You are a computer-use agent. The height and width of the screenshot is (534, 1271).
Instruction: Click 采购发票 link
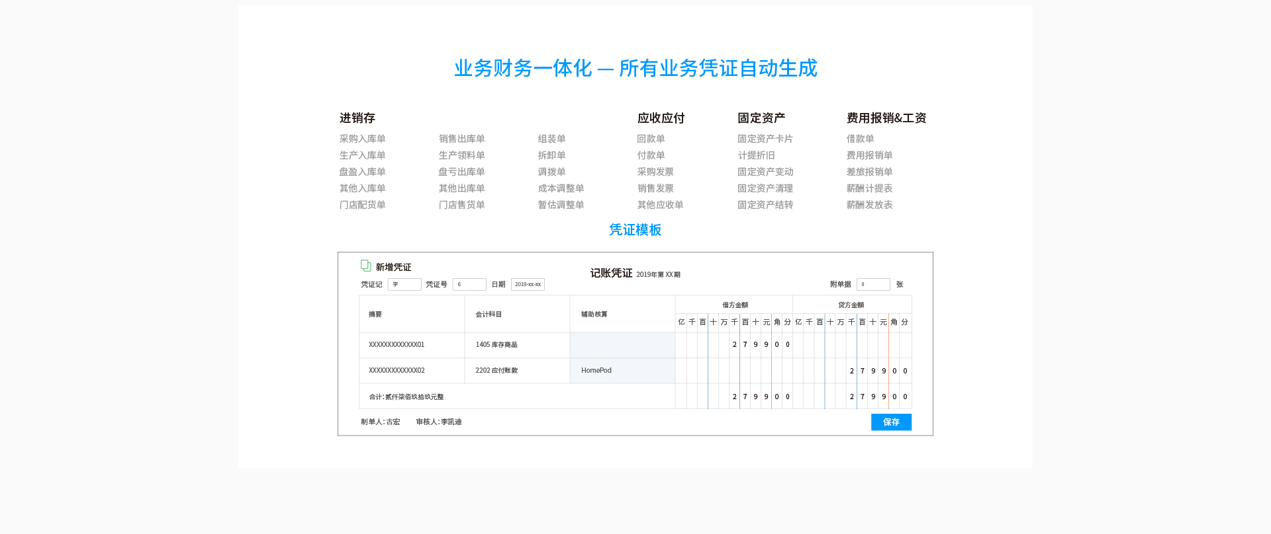[655, 172]
